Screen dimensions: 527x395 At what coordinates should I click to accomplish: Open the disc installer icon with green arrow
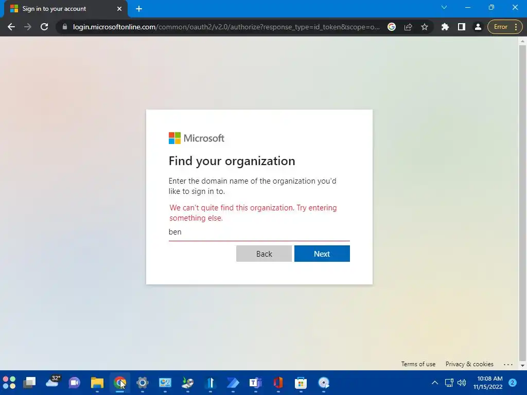187,383
